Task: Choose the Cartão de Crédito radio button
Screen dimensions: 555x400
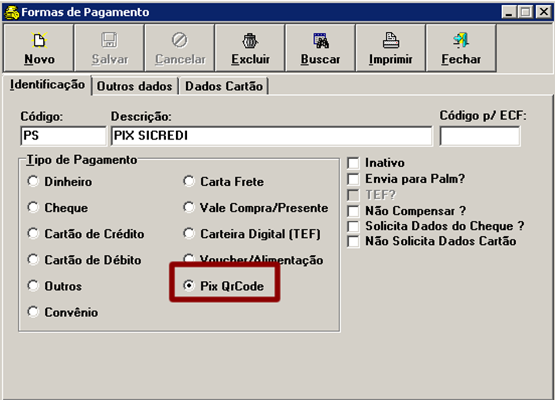Action: tap(33, 234)
